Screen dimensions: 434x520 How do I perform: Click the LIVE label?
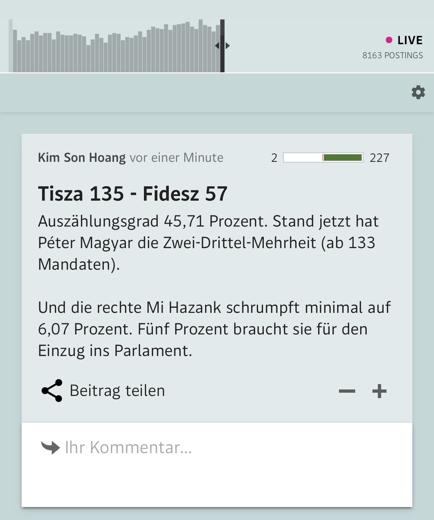410,40
